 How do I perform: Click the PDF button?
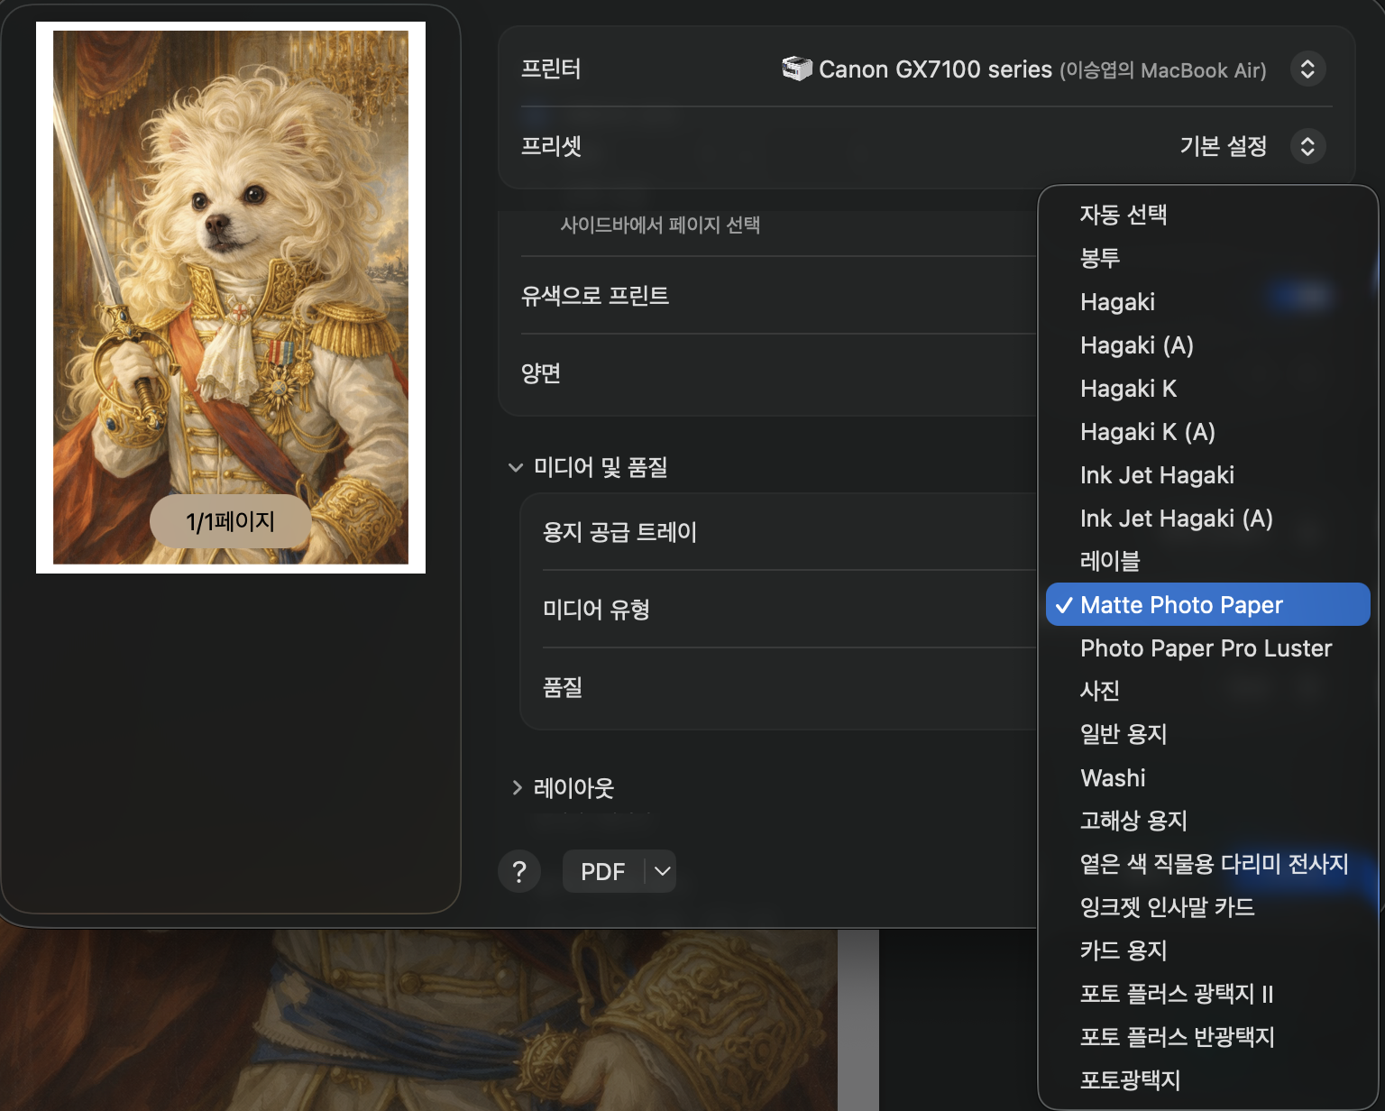(602, 871)
